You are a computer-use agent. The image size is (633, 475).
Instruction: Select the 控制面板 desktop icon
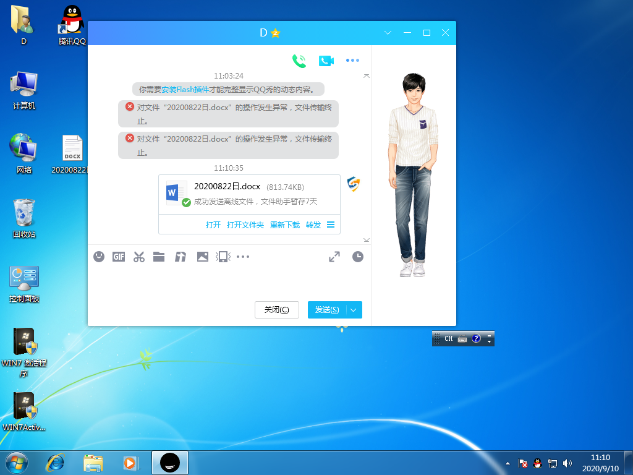(x=24, y=284)
